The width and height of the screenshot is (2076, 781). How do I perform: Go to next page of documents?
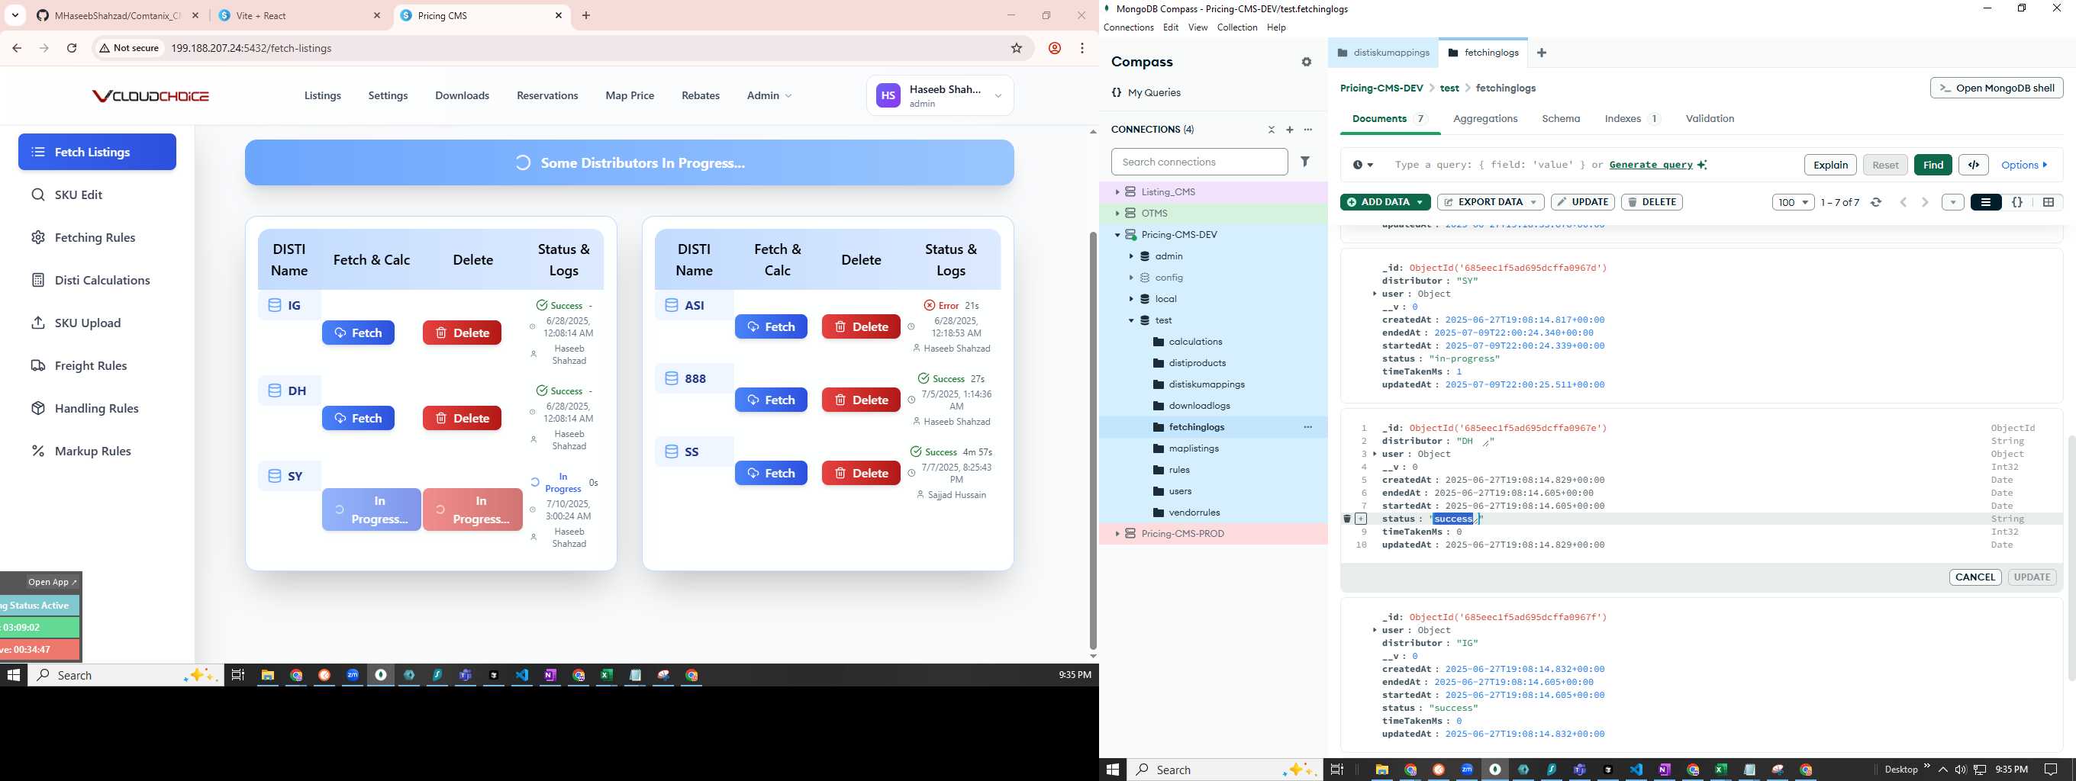click(x=1926, y=202)
